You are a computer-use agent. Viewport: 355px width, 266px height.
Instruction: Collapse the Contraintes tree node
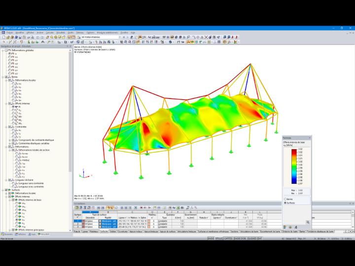click(x=6, y=127)
